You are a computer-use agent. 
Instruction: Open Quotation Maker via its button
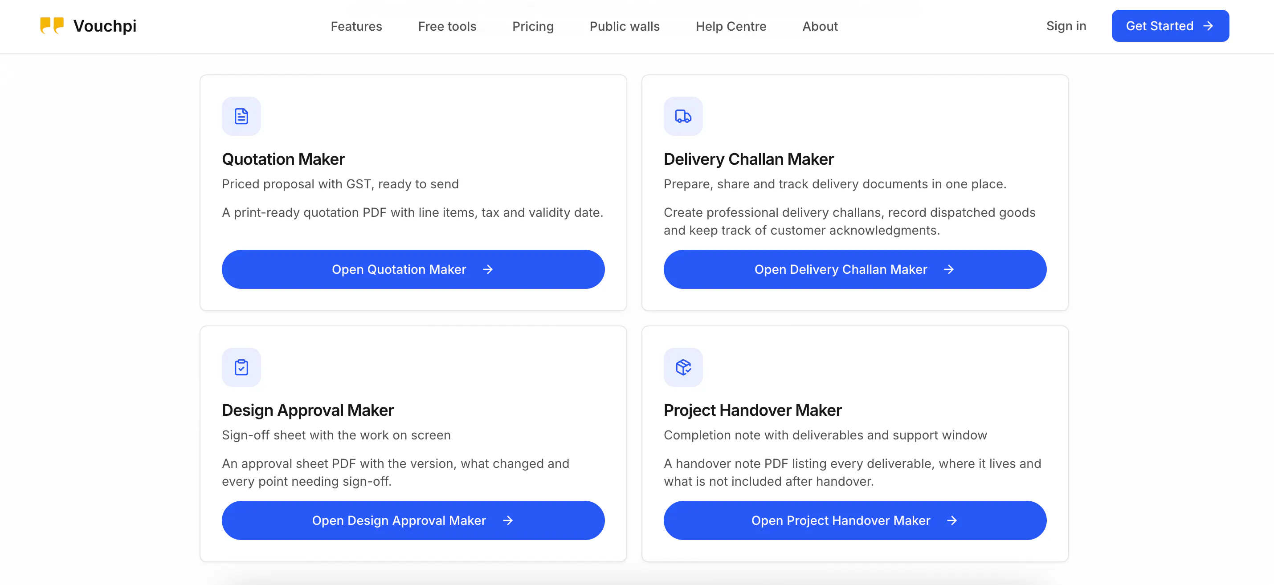coord(413,269)
